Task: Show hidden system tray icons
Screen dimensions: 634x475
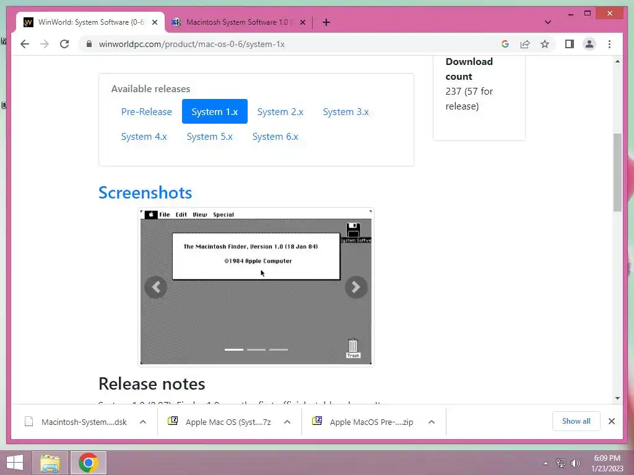Action: pyautogui.click(x=546, y=463)
